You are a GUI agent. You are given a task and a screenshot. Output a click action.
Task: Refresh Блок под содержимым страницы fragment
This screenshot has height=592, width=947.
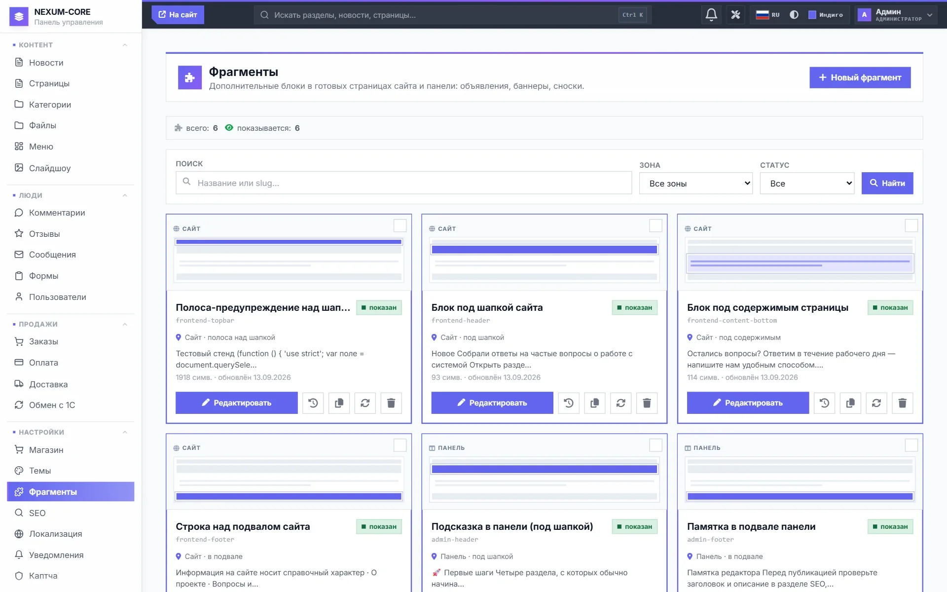coord(876,403)
